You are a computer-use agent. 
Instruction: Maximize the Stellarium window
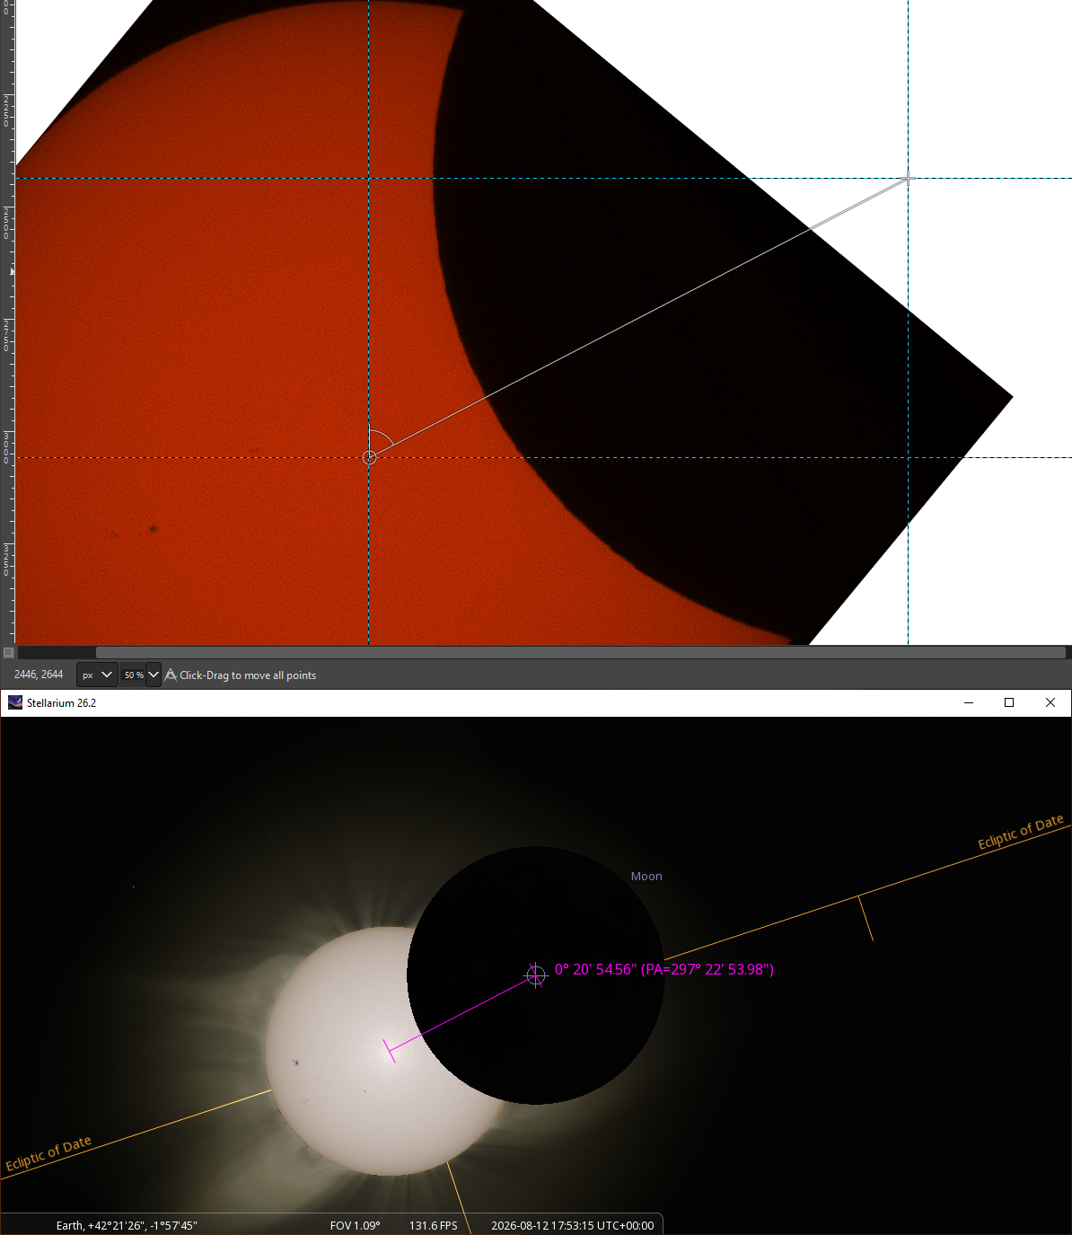(x=1009, y=702)
